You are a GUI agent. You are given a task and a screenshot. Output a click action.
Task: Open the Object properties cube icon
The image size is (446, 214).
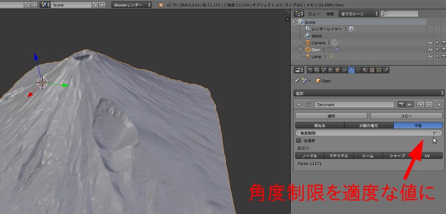tap(337, 70)
